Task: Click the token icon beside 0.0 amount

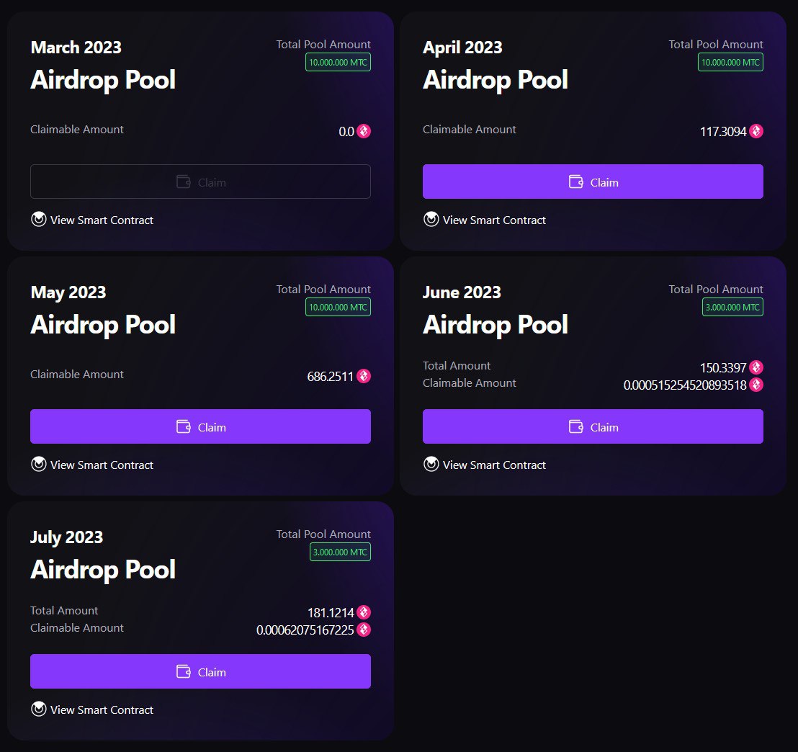Action: pos(364,131)
